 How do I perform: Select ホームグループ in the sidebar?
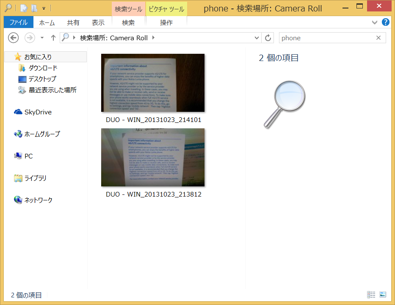click(x=42, y=134)
